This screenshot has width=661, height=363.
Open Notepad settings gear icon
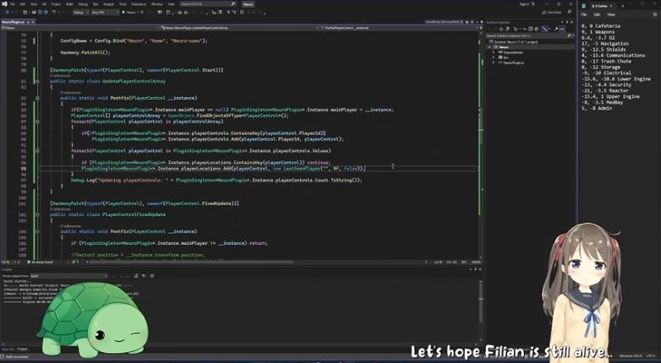(x=655, y=14)
